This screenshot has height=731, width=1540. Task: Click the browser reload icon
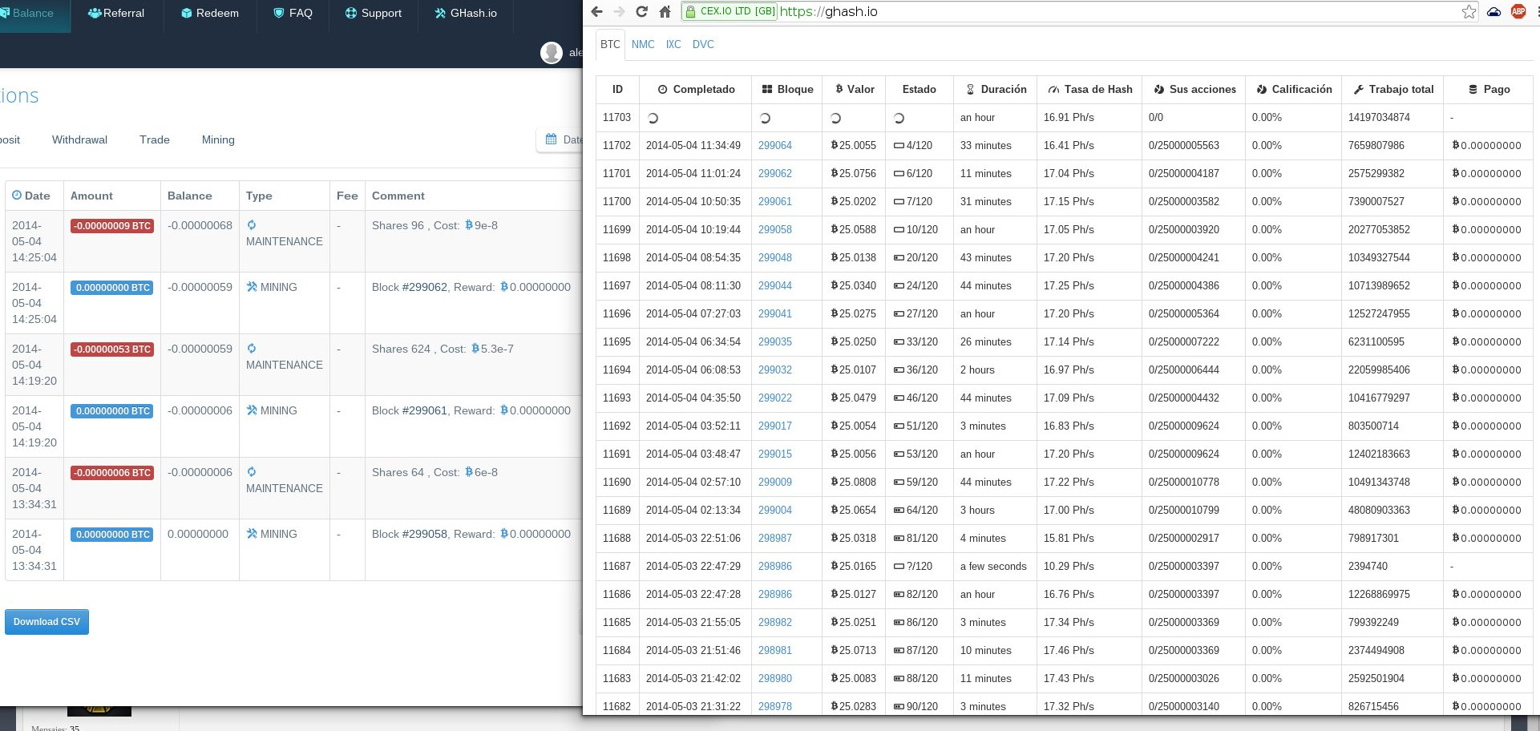coord(641,12)
